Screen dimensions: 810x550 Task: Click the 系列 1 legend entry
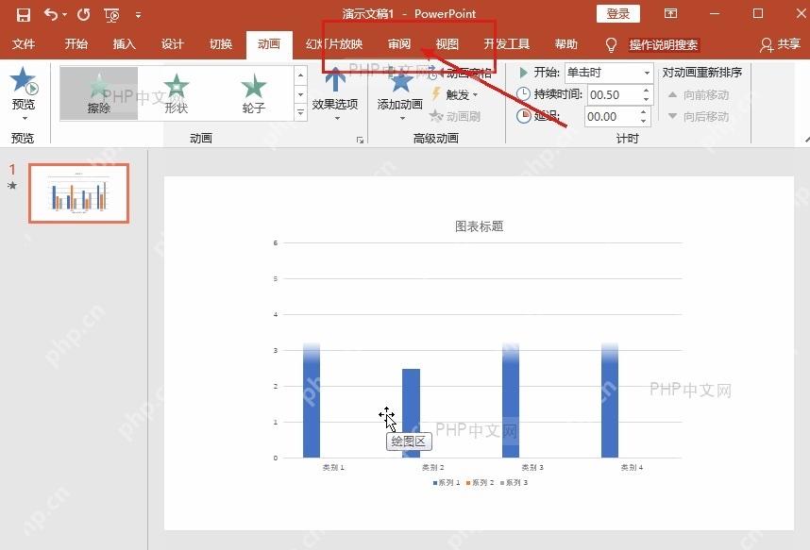pos(447,482)
